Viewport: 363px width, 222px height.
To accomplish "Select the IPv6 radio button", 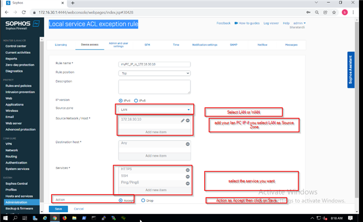I will click(x=136, y=100).
